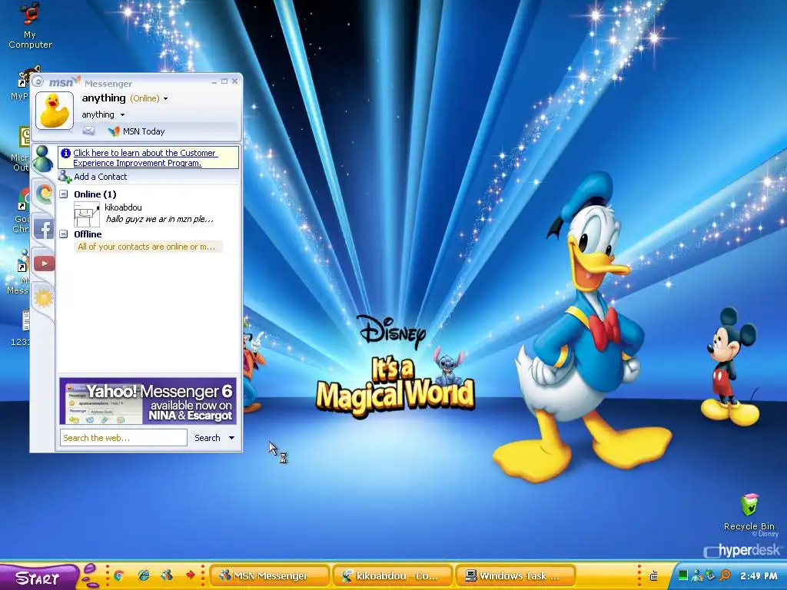Click the menu toggle circle in Messenger title bar

[x=38, y=81]
